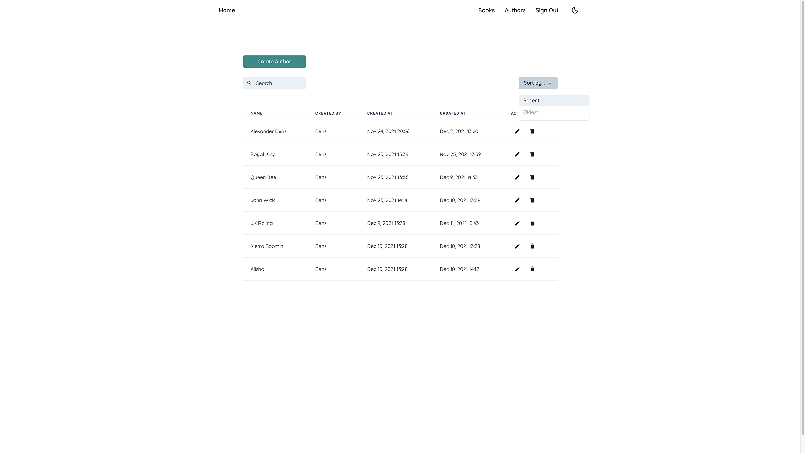
Task: Edit the Alexander Benz author row
Action: [517, 131]
